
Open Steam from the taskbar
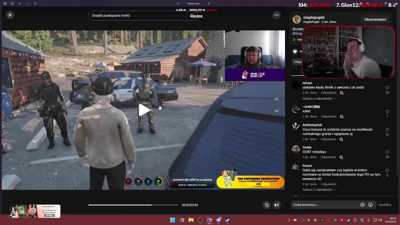tap(228, 220)
